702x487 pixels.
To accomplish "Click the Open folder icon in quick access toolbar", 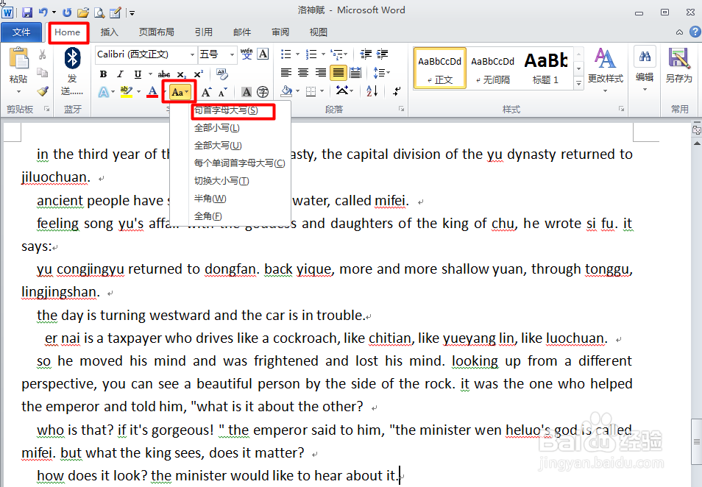I will [x=83, y=13].
